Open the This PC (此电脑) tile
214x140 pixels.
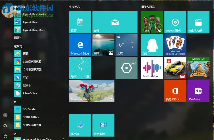click(80, 125)
